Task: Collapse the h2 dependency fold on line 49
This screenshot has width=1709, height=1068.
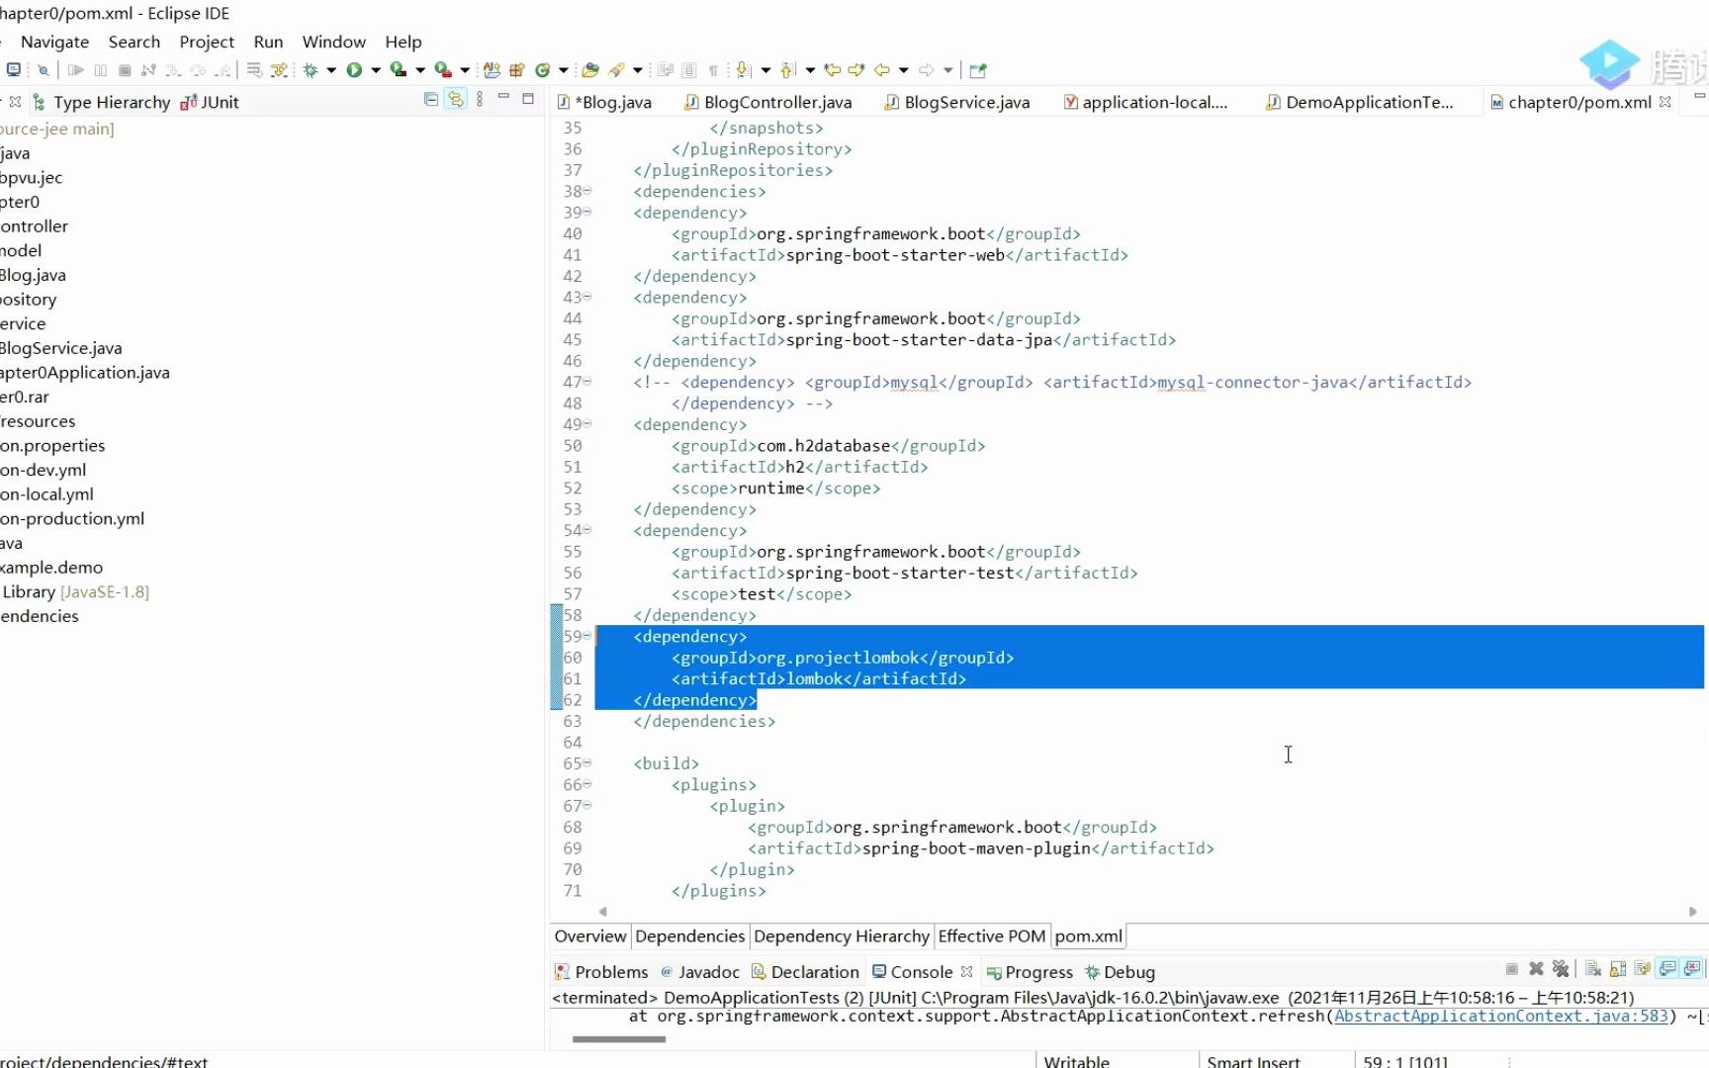Action: click(x=587, y=424)
